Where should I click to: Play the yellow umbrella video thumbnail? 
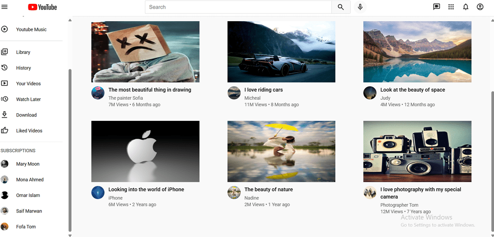coord(281,151)
